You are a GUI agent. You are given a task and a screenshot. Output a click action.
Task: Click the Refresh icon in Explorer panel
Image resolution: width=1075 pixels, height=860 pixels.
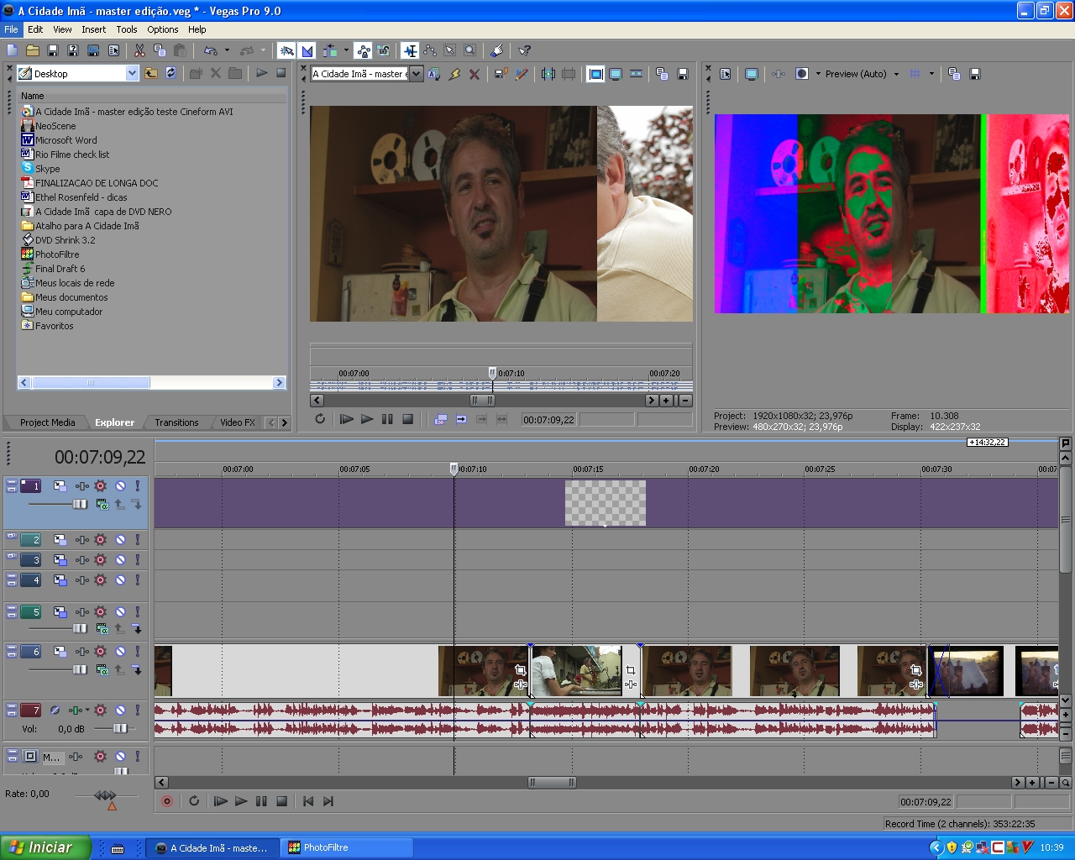click(171, 73)
